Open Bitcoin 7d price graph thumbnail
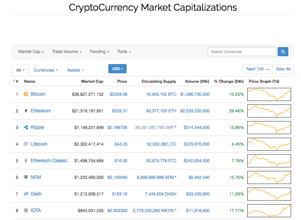The width and height of the screenshot is (301, 220). tap(269, 94)
